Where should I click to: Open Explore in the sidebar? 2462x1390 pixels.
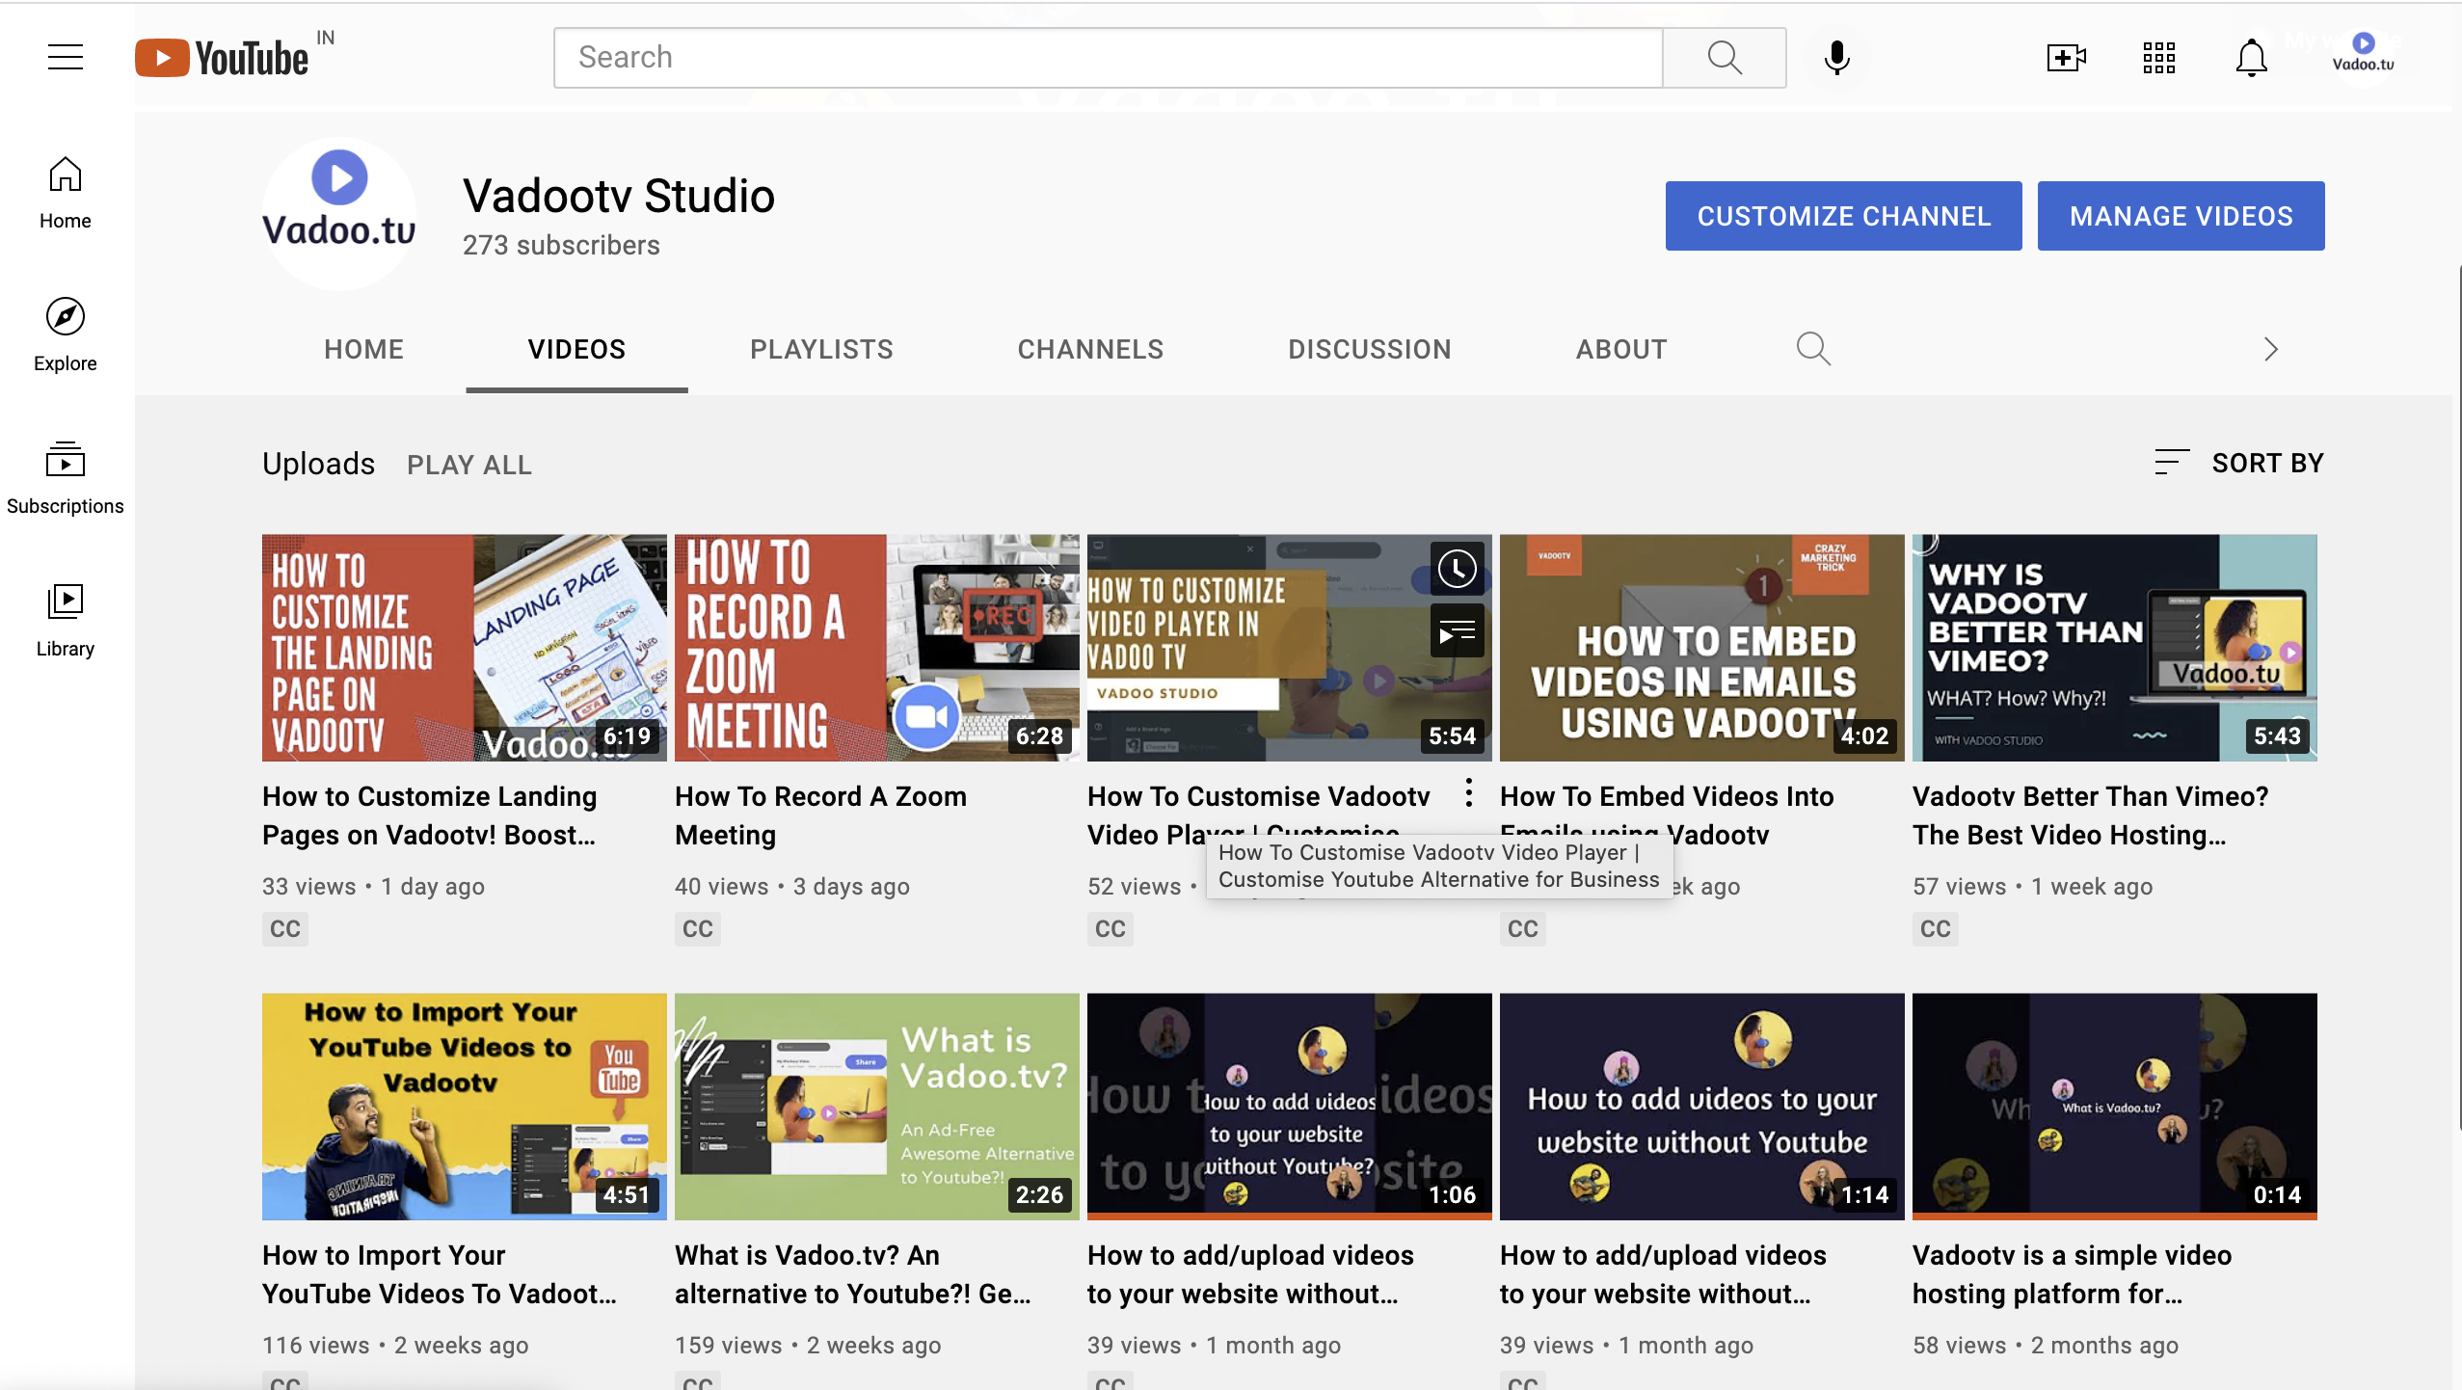tap(66, 334)
